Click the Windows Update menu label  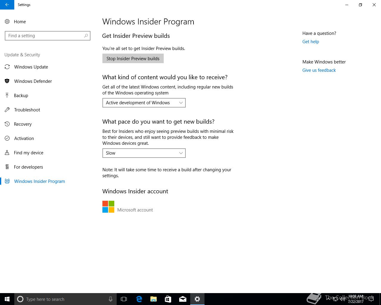(31, 67)
